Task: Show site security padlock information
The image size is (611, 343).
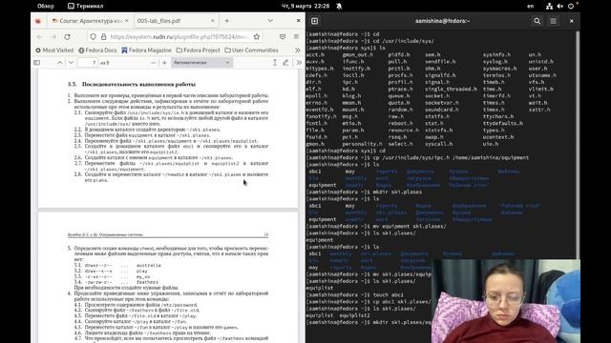Action: pyautogui.click(x=104, y=36)
